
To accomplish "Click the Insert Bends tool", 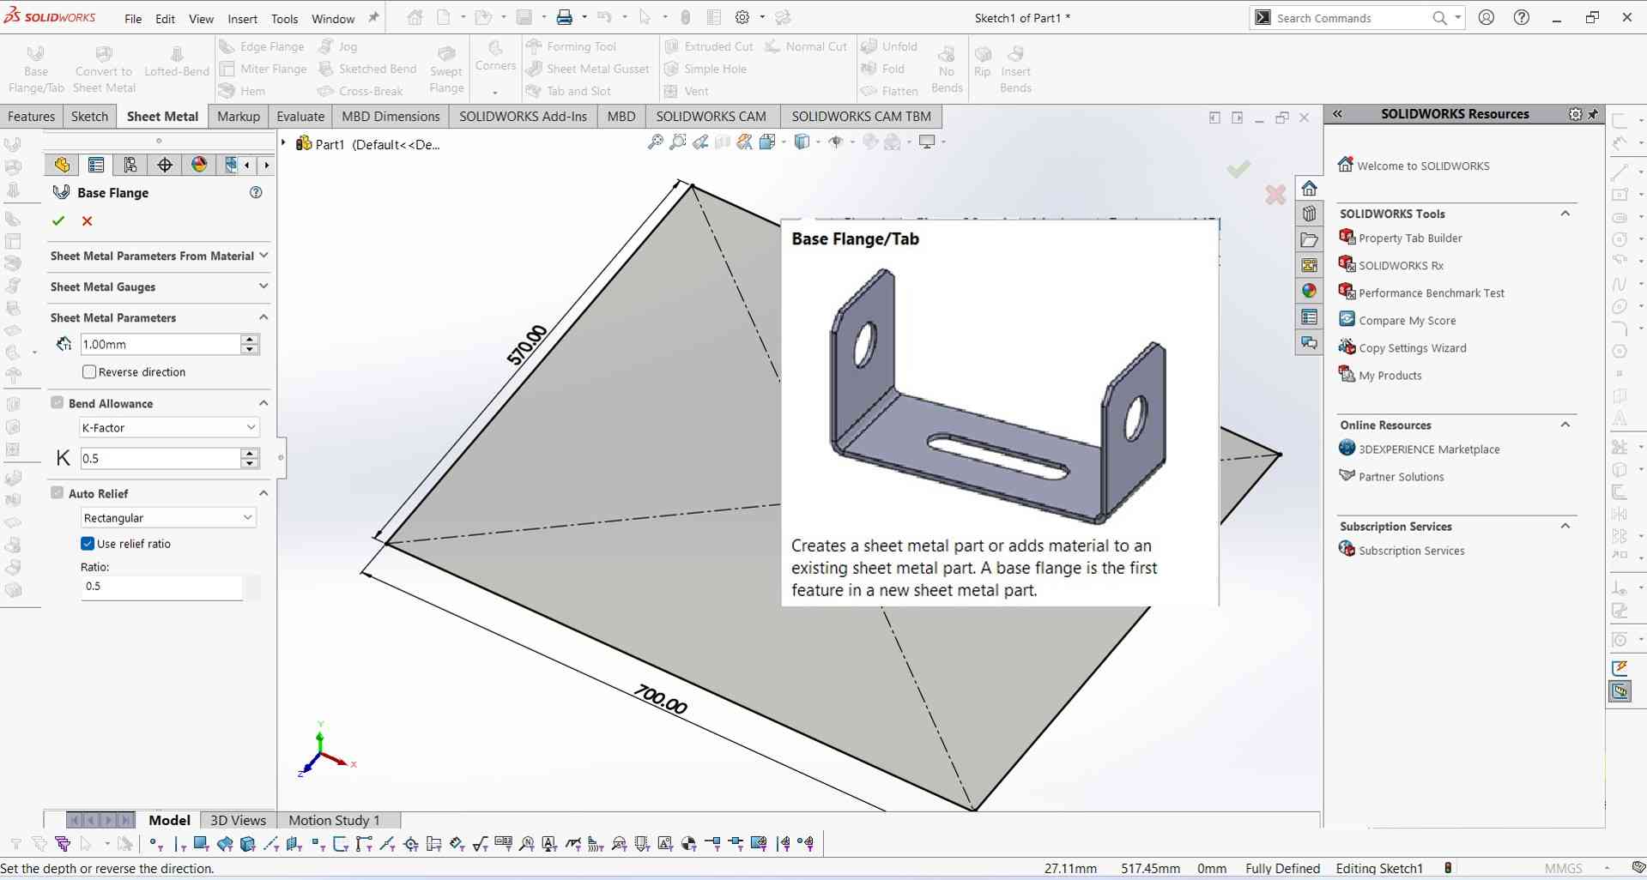I will (1015, 69).
